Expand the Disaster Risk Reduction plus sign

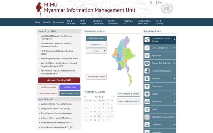[x=175, y=63]
